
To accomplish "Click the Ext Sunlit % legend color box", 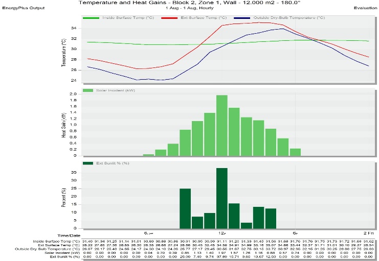I will pos(87,163).
